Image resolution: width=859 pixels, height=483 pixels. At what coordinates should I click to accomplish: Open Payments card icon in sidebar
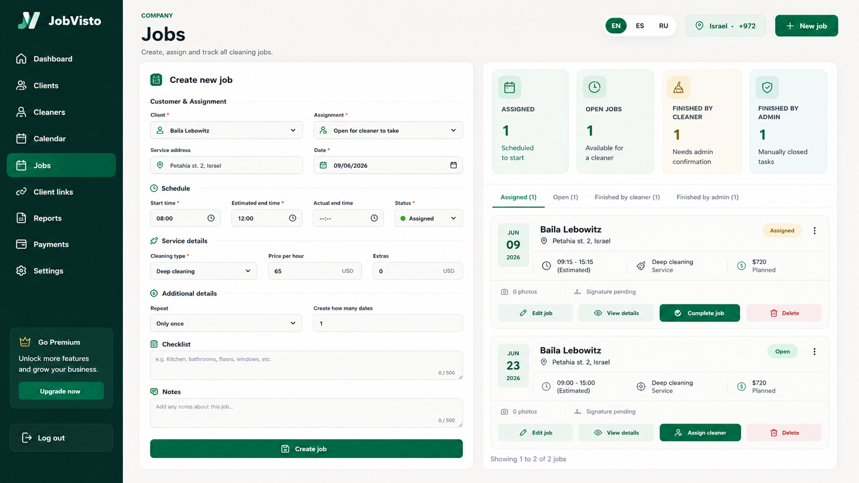click(21, 244)
